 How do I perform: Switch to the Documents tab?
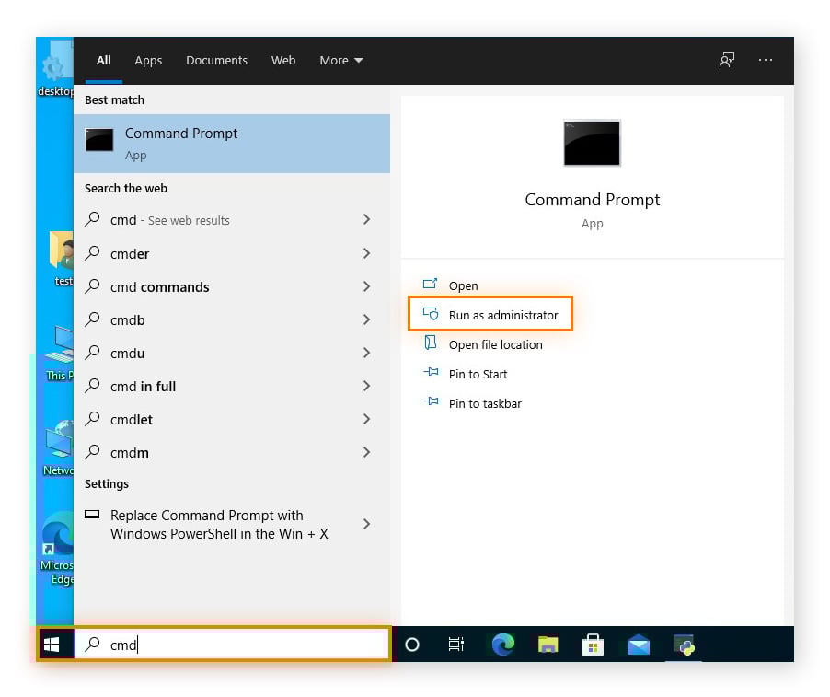(x=216, y=60)
